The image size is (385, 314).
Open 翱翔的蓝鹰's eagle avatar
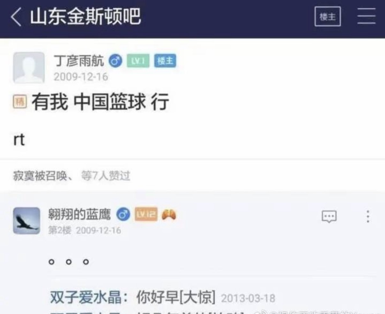(x=26, y=221)
